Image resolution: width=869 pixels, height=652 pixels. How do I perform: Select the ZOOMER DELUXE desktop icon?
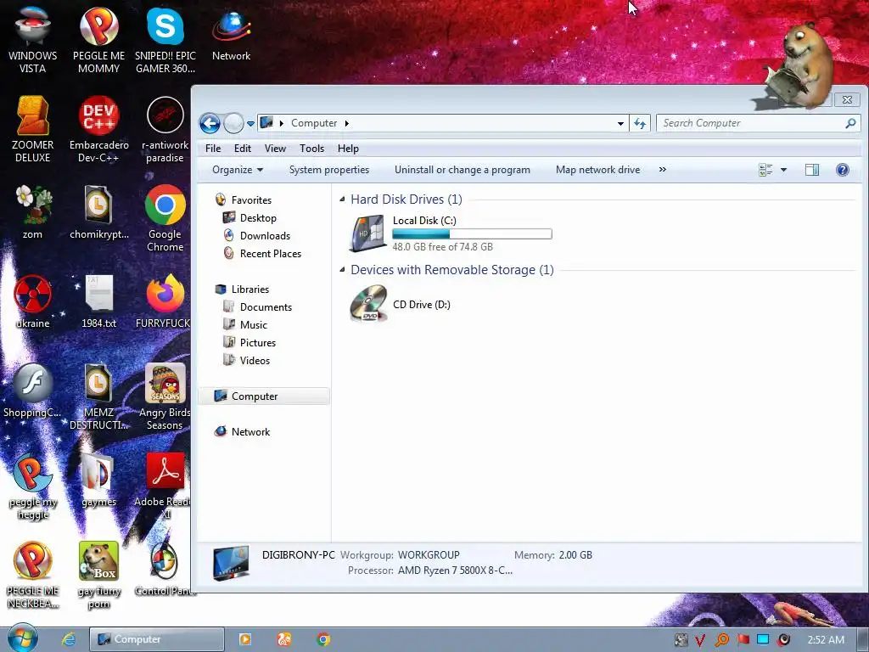(32, 129)
